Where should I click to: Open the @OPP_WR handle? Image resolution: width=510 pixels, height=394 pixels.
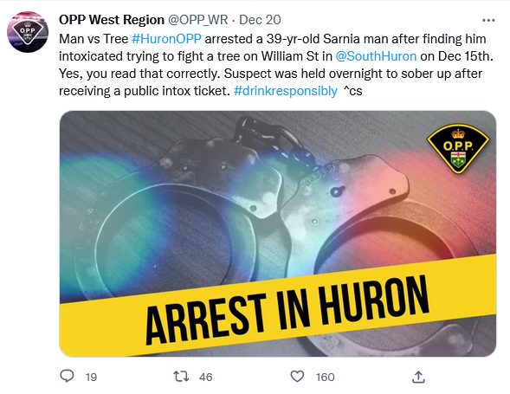click(197, 20)
